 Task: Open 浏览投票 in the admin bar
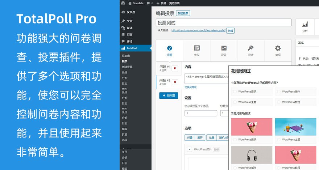click(x=174, y=3)
